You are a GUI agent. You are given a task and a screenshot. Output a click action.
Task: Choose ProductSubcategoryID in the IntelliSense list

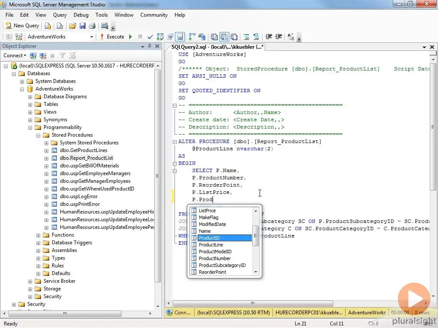tap(222, 265)
